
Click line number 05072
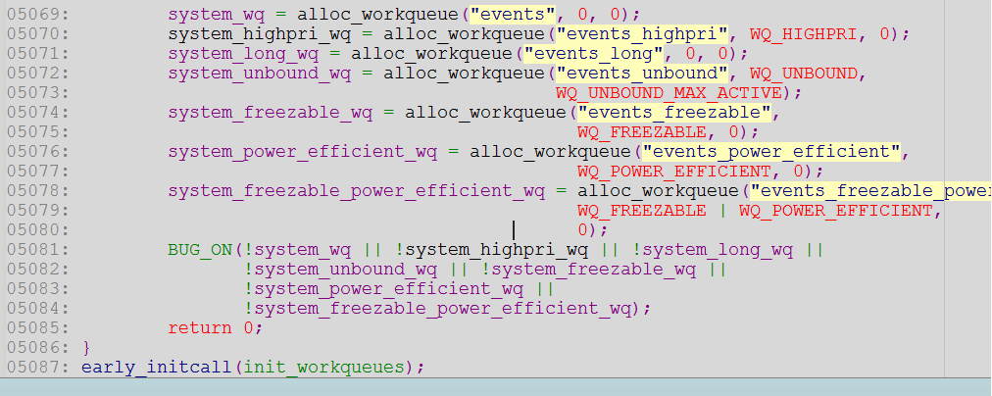tap(36, 73)
